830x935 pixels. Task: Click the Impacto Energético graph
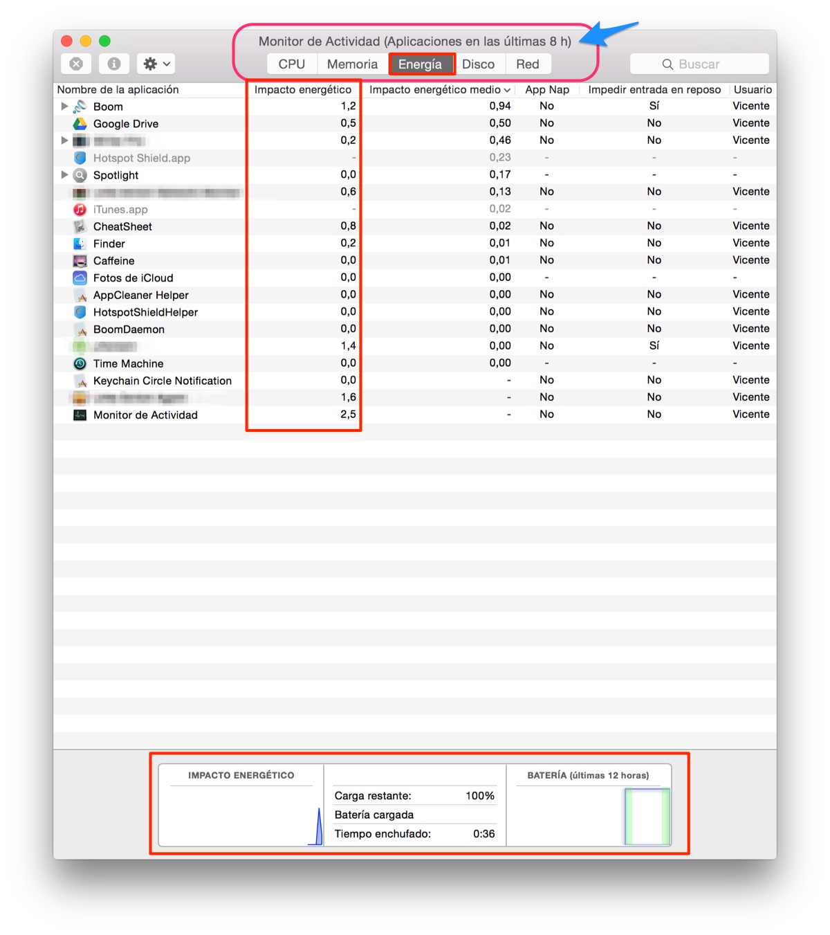tap(241, 815)
